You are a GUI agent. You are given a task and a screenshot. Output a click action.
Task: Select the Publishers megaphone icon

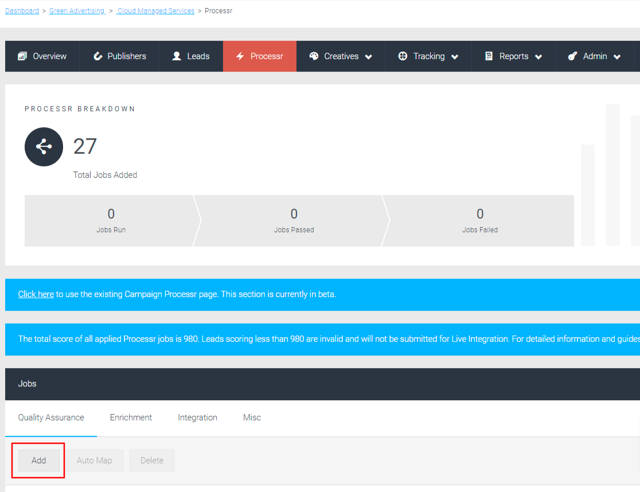(97, 56)
